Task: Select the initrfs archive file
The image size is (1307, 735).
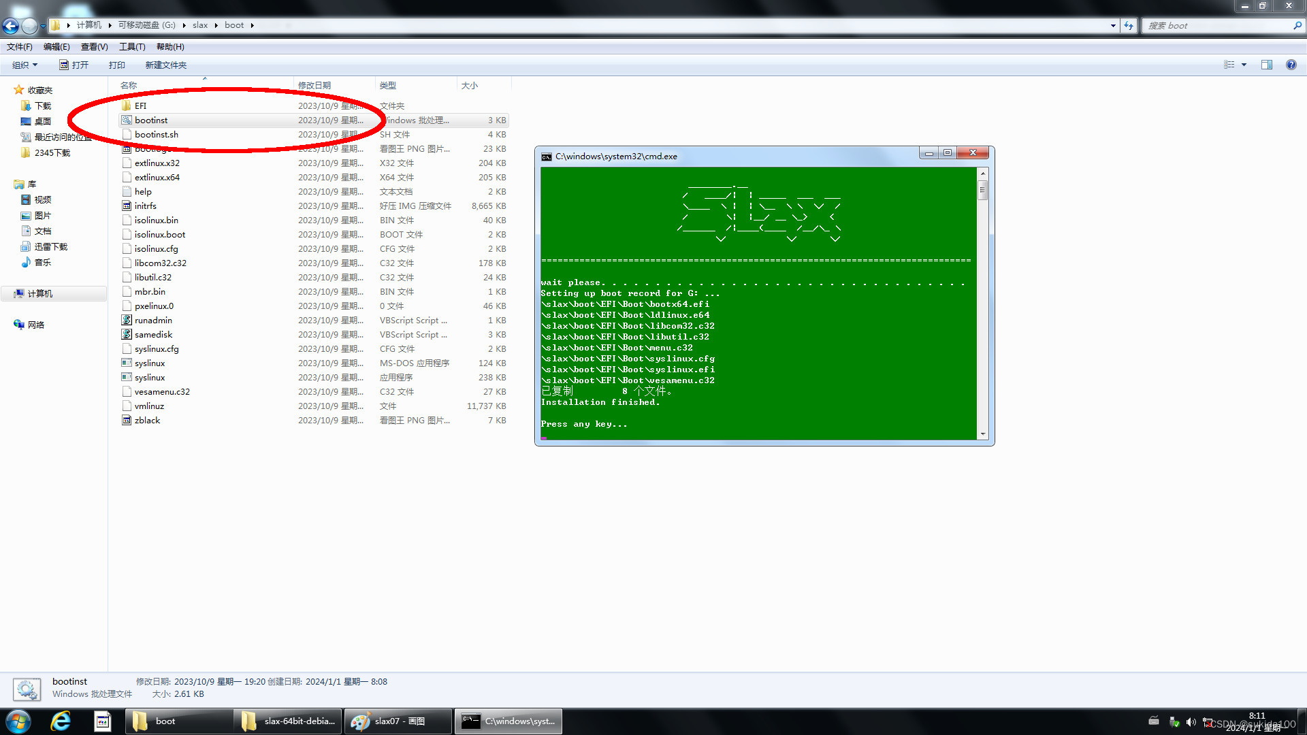Action: (145, 206)
